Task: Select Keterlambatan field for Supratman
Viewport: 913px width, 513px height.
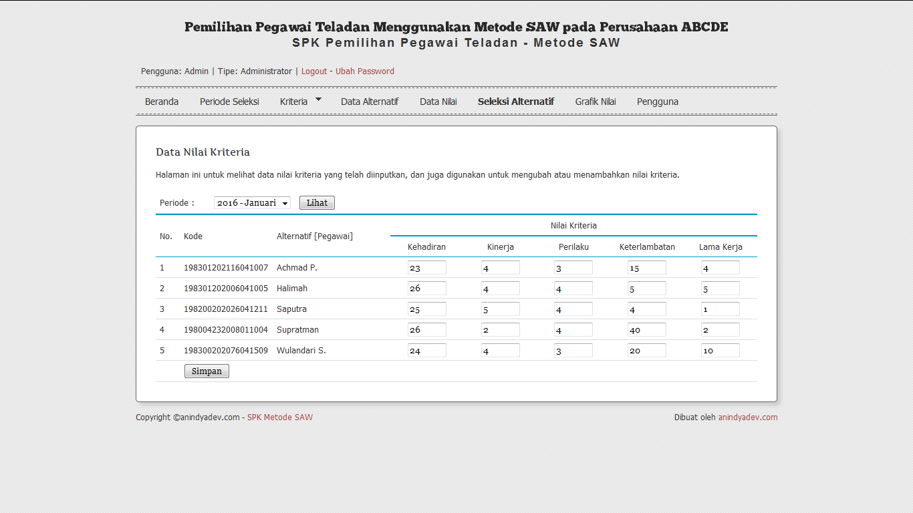Action: 646,330
